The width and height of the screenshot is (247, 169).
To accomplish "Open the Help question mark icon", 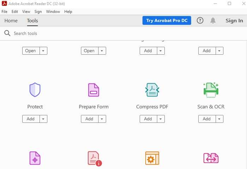I will click(200, 20).
